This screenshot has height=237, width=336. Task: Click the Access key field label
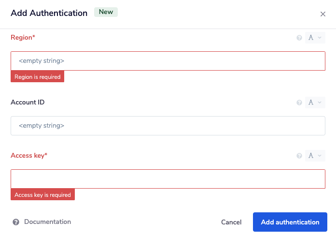pyautogui.click(x=29, y=155)
